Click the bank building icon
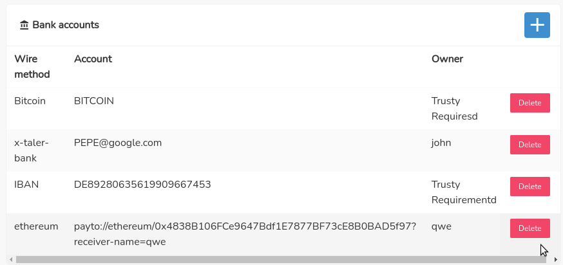This screenshot has height=265, width=563. click(24, 25)
